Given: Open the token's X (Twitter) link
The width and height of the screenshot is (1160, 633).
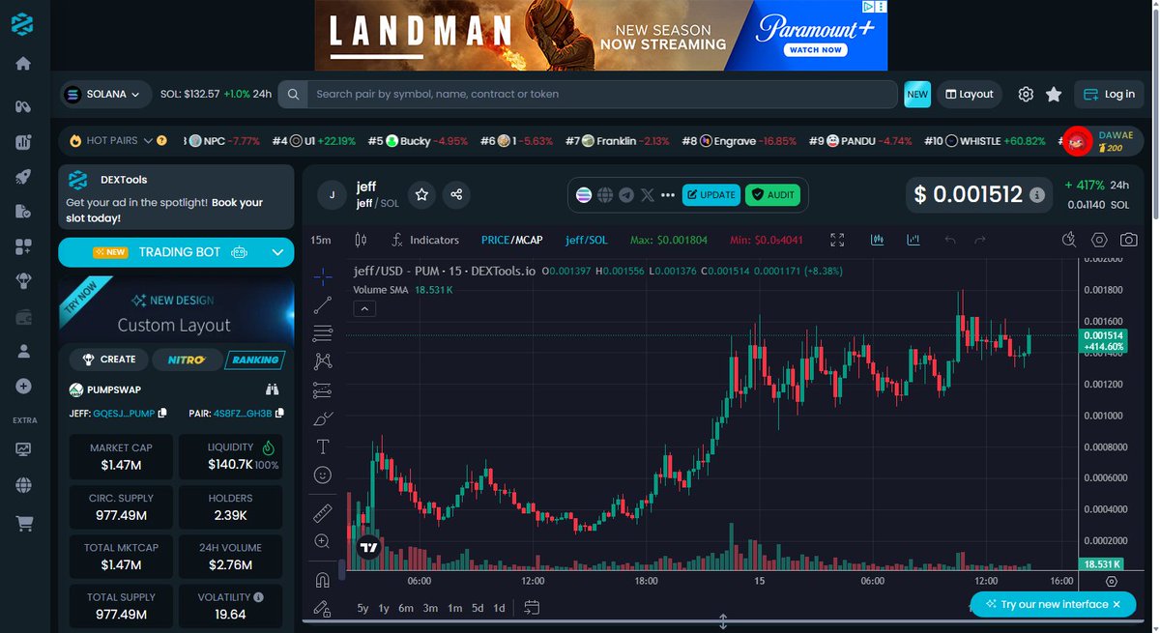Looking at the screenshot, I should click(x=648, y=195).
